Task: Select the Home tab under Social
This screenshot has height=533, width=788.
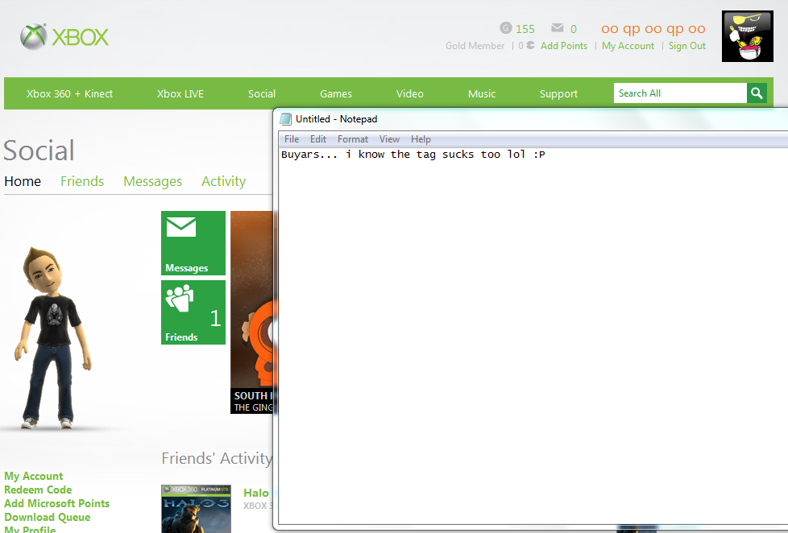Action: 23,181
